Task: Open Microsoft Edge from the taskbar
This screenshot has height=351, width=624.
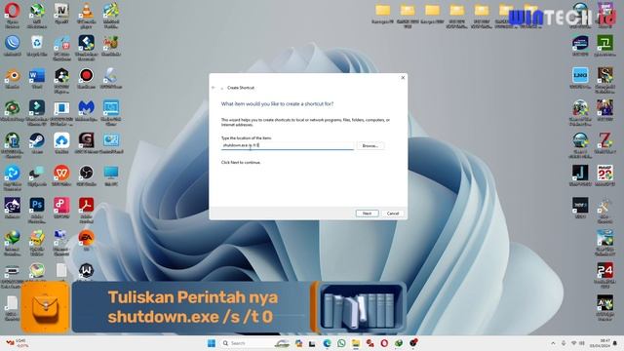Action: (x=328, y=343)
